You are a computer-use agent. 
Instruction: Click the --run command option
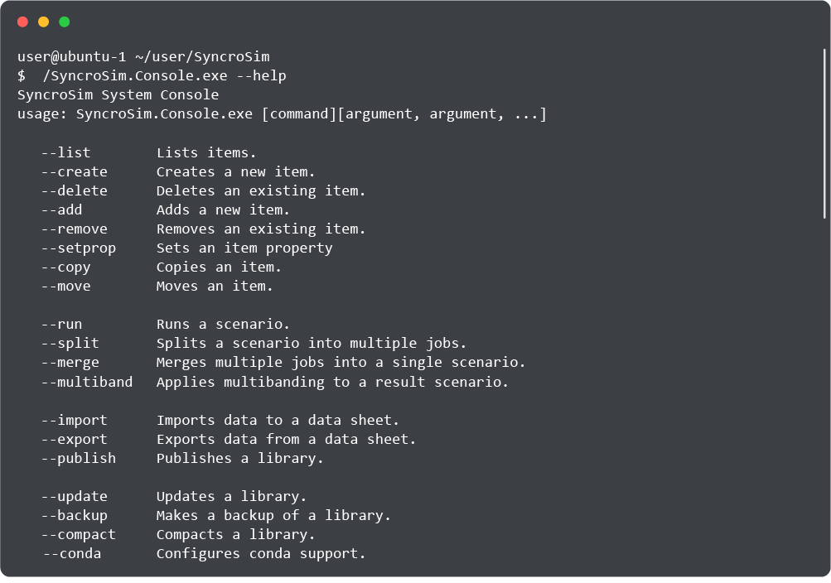(x=61, y=325)
